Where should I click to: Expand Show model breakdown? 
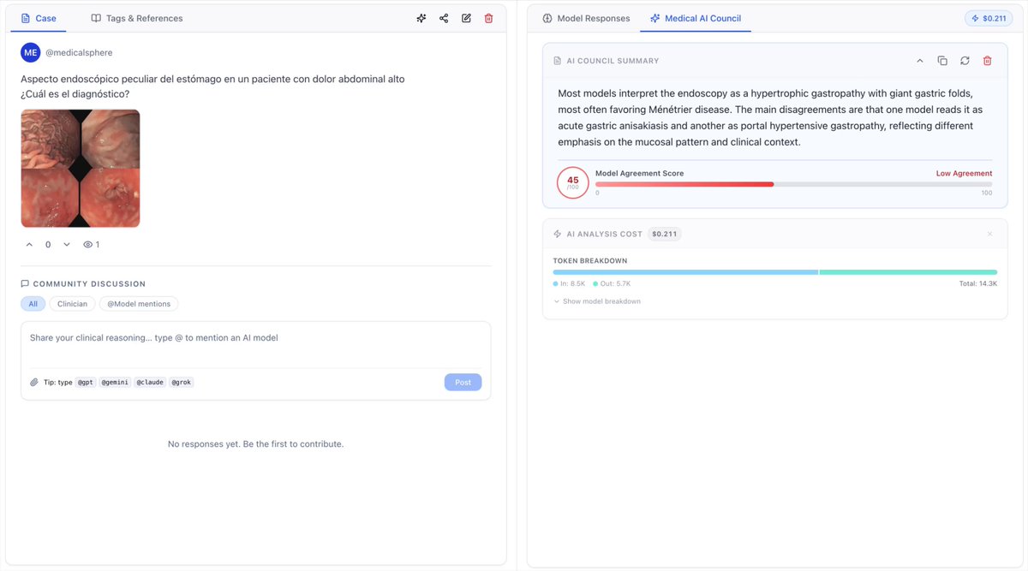coord(597,301)
